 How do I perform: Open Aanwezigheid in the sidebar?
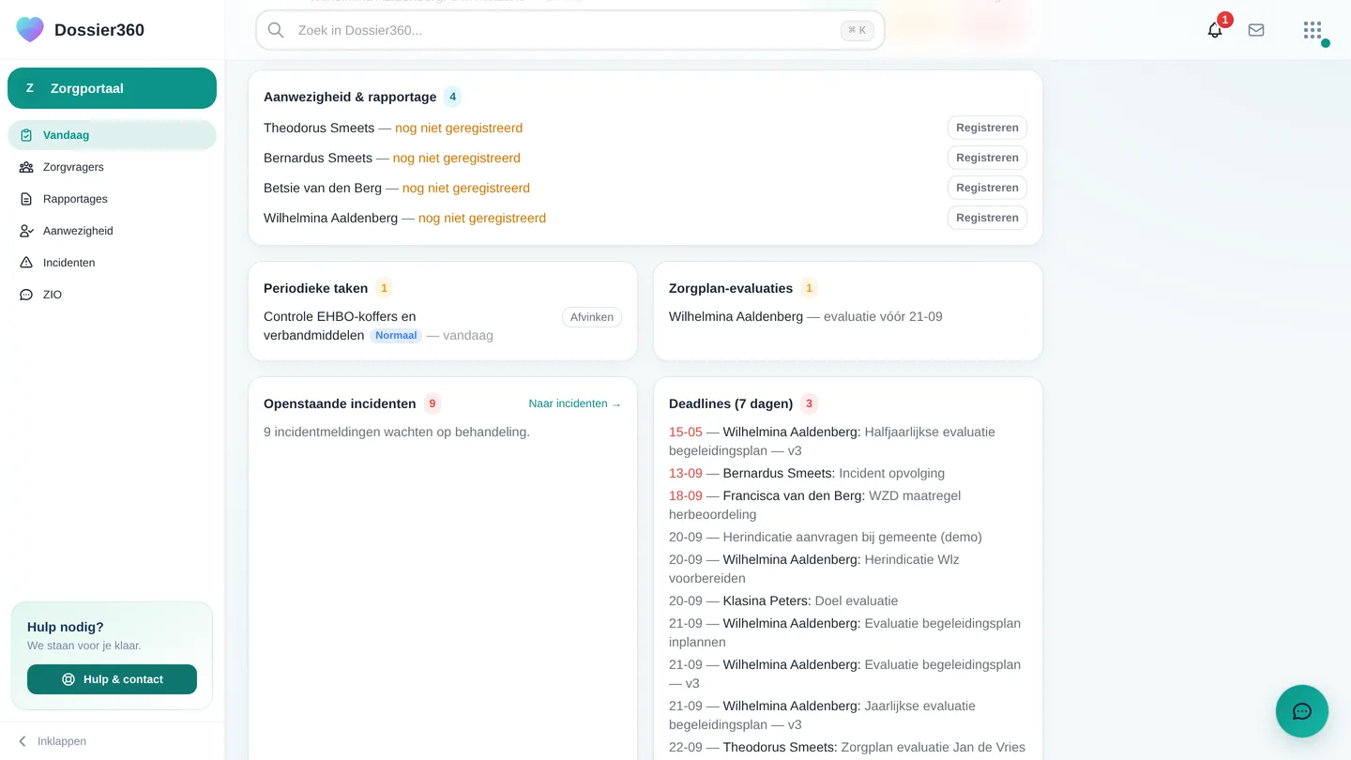pyautogui.click(x=112, y=231)
